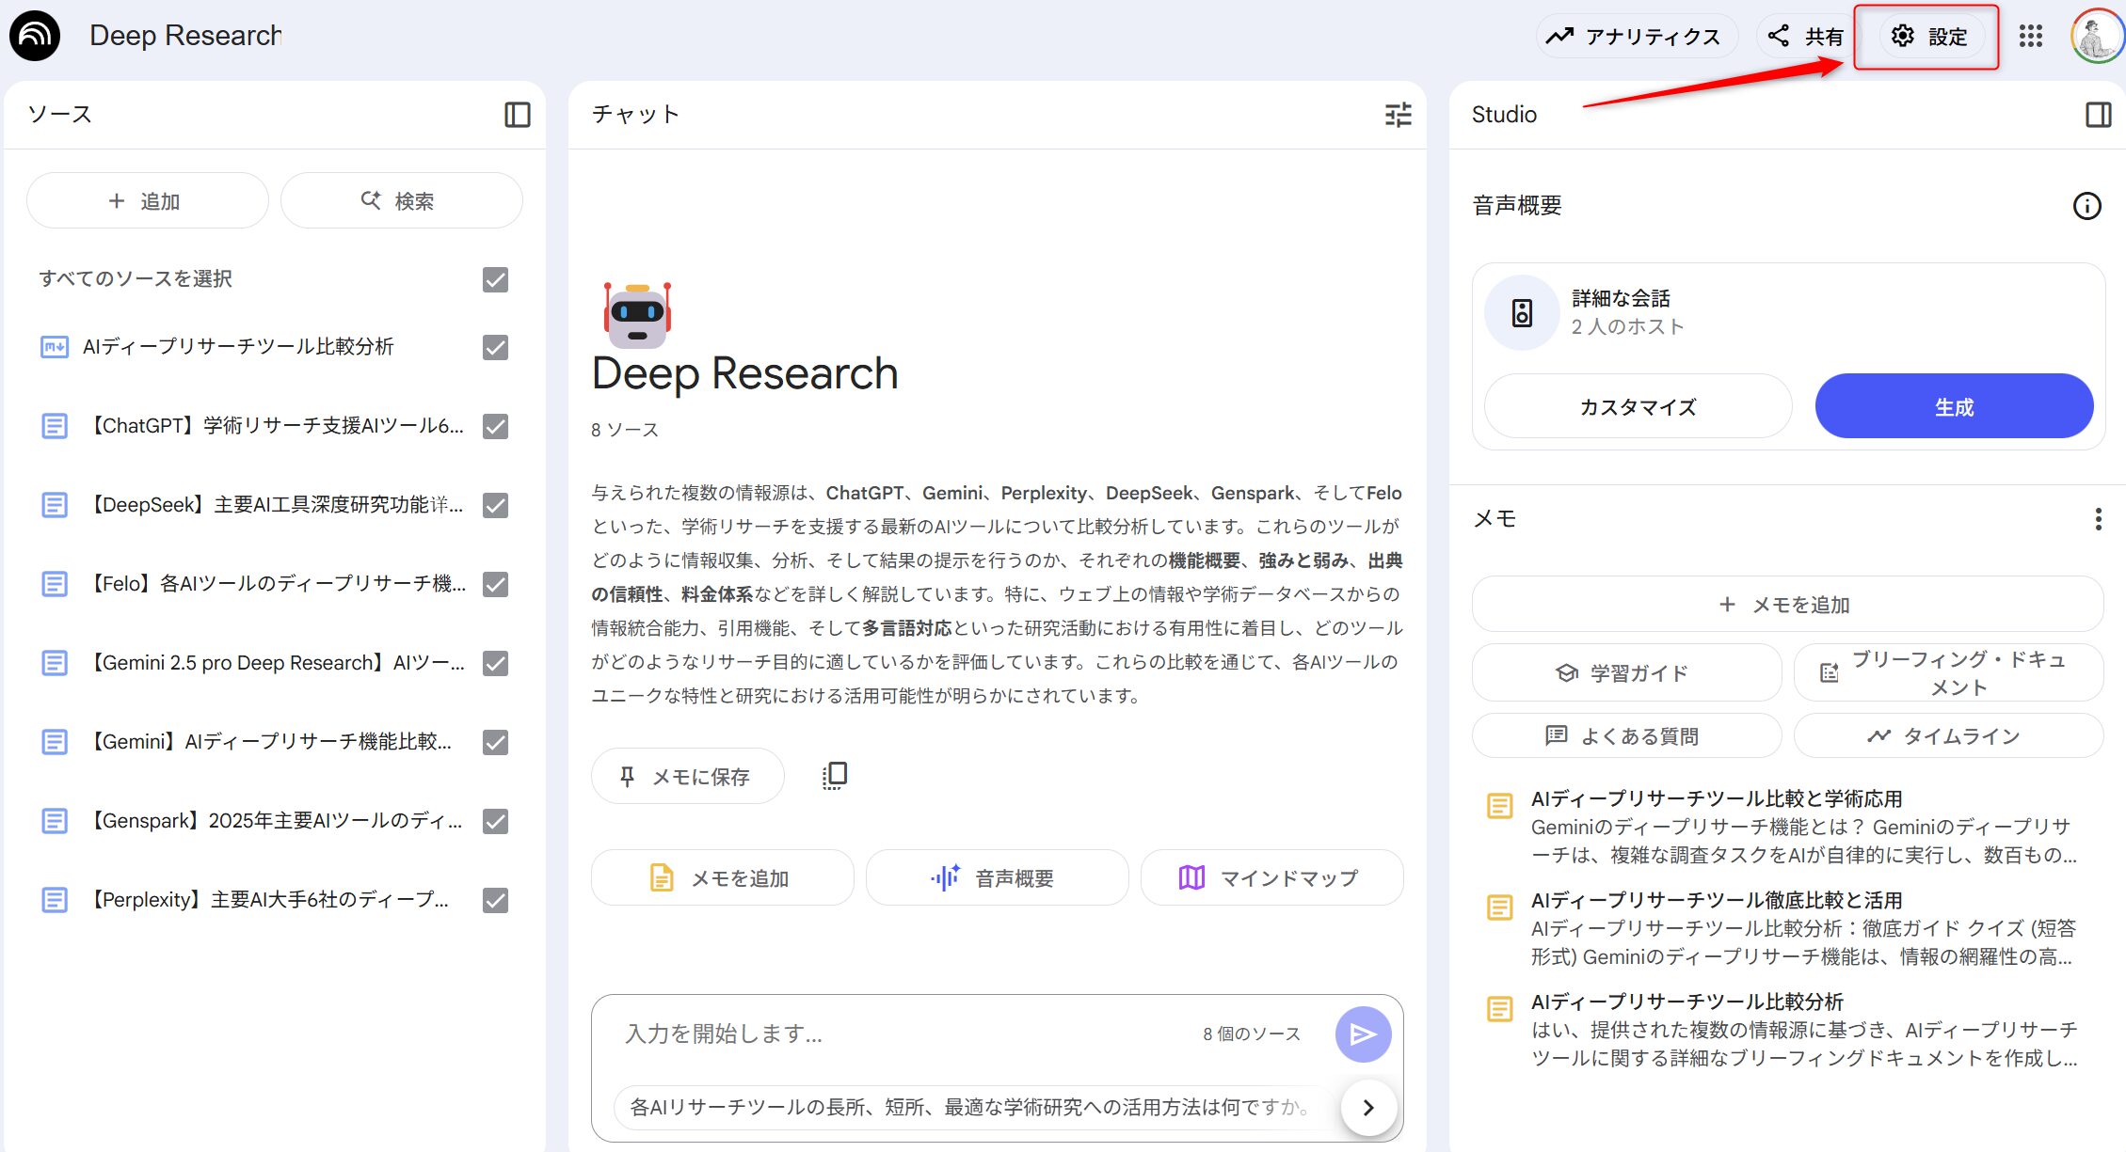2126x1152 pixels.
Task: Open the Share (共有) button
Action: 1805,37
